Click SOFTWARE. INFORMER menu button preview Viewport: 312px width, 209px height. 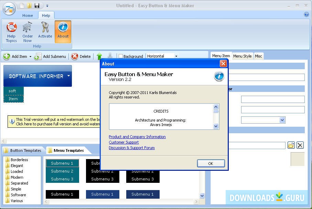point(37,76)
